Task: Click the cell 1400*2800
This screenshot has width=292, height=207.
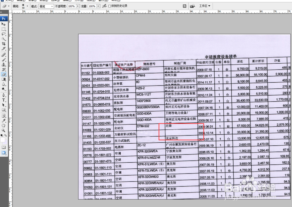Action: point(143,101)
